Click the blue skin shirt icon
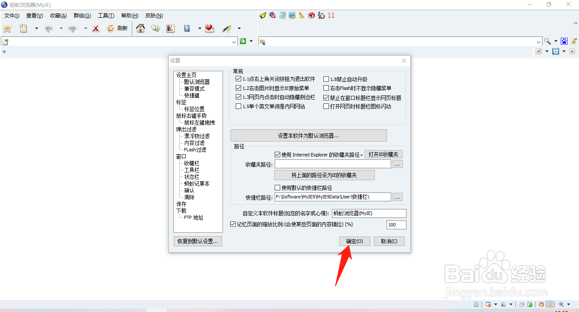Screen dimensions: 579x312 556,51
